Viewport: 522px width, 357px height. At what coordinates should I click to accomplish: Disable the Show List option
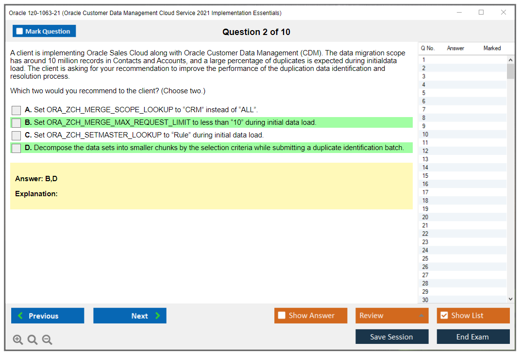click(x=444, y=316)
